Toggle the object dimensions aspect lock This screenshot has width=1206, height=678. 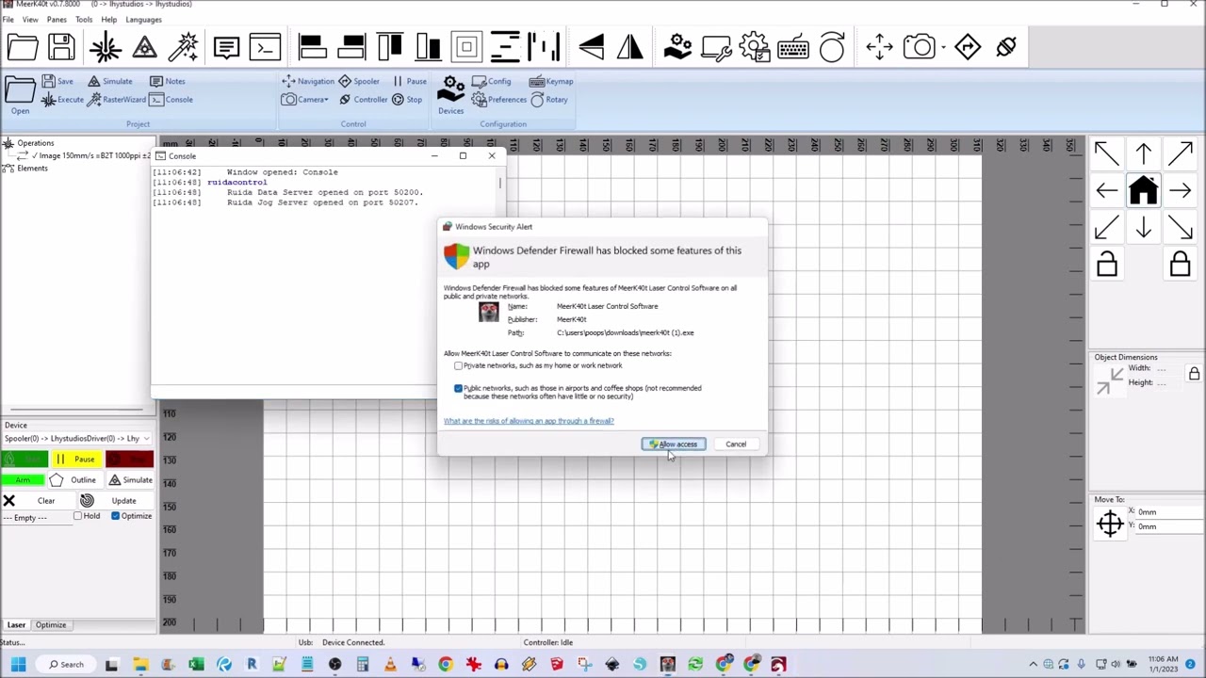coord(1194,374)
